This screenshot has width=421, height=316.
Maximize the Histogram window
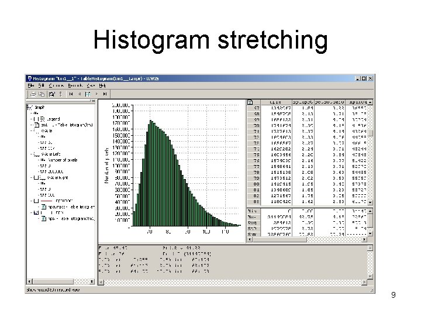(x=364, y=78)
